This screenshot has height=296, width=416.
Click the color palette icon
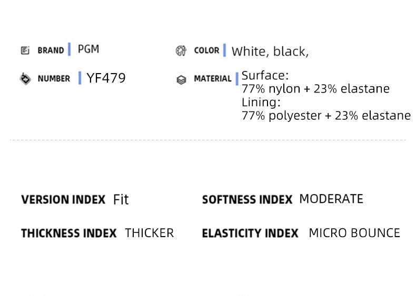click(181, 51)
